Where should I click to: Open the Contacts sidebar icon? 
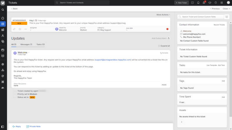coord(3,36)
